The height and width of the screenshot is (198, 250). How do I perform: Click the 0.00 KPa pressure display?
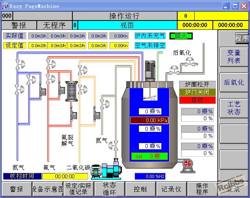149,120
